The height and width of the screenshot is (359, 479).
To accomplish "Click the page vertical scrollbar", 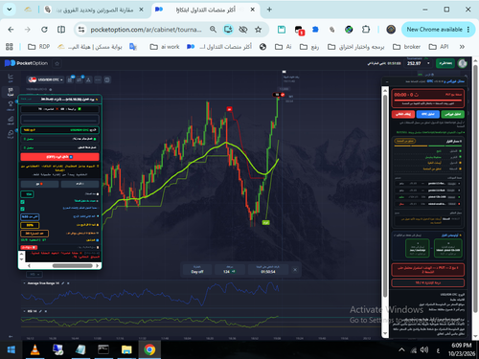I will 475,189.
